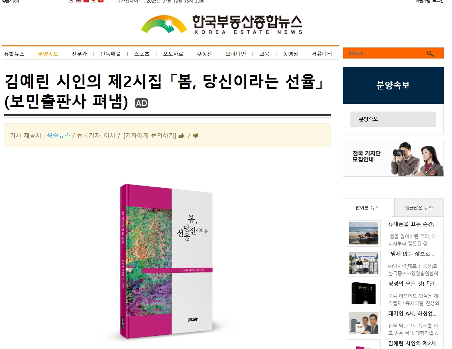Switch to the 많이본 뉴스 tab
This screenshot has width=452, height=349.
pos(367,208)
